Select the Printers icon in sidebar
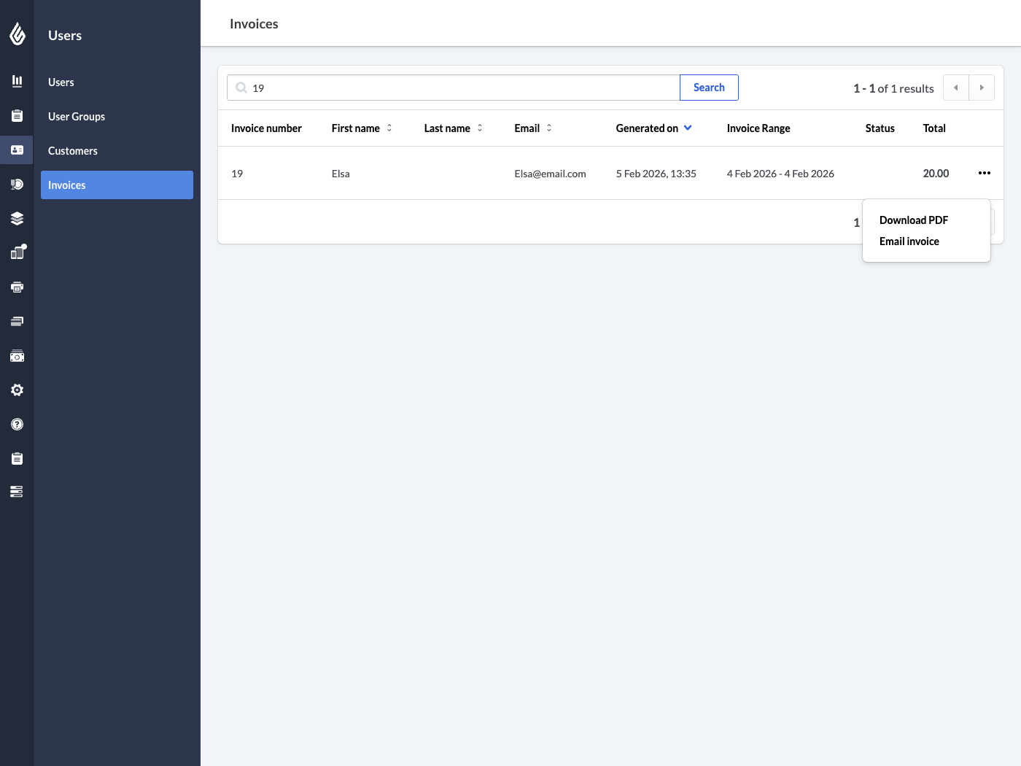 point(17,287)
